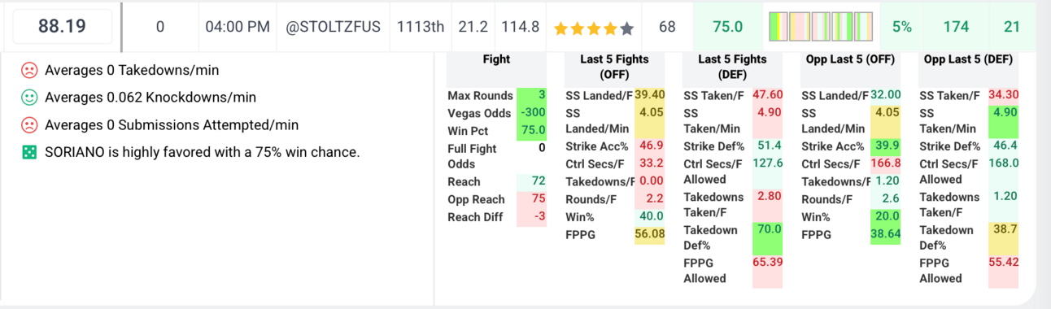Click the first gold star in the rating
The image size is (1051, 309).
560,28
